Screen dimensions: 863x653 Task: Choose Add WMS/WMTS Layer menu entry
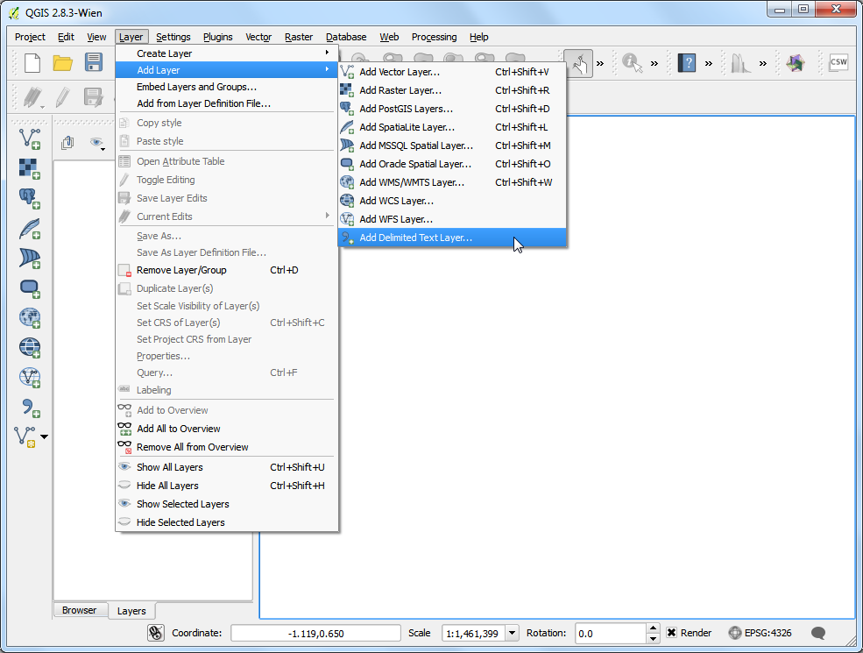point(452,182)
